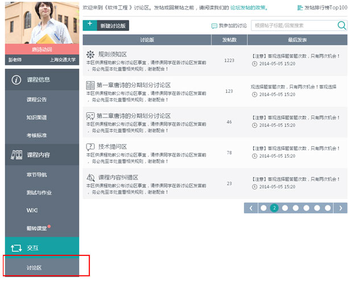
Task: Click the 第二章 board people icon
Action: 90,116
